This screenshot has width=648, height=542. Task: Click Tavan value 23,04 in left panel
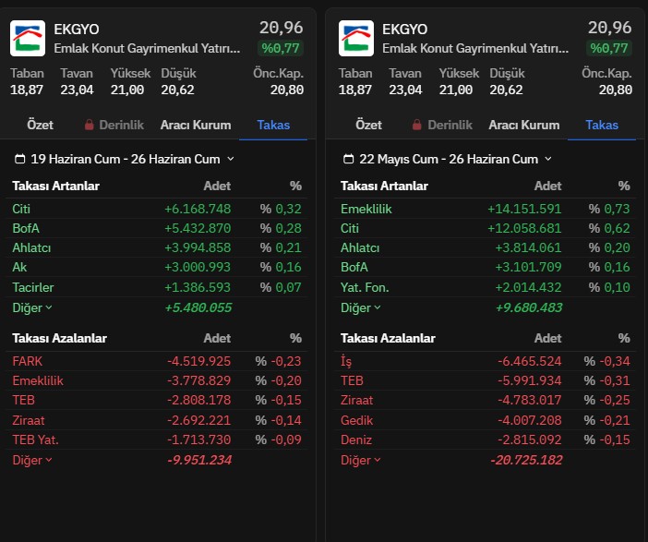coord(77,90)
